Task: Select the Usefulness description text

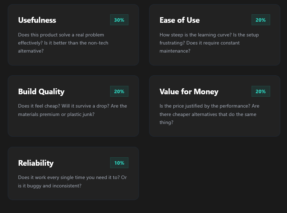Action: click(63, 43)
